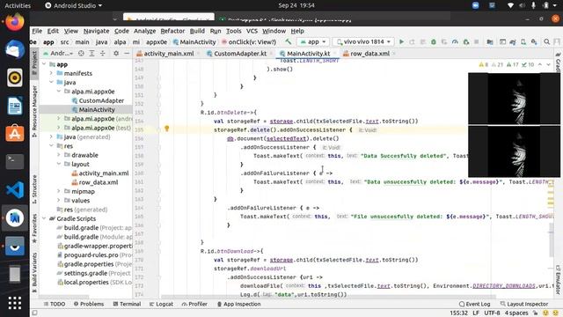Open Ubuntu Software from the dock
The width and height of the screenshot is (563, 317).
click(15, 134)
